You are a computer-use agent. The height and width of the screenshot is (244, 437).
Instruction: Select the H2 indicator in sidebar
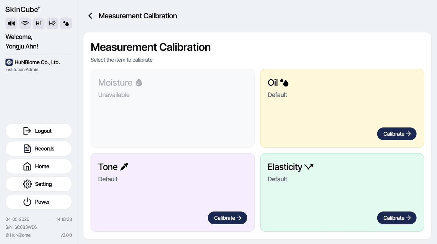52,23
